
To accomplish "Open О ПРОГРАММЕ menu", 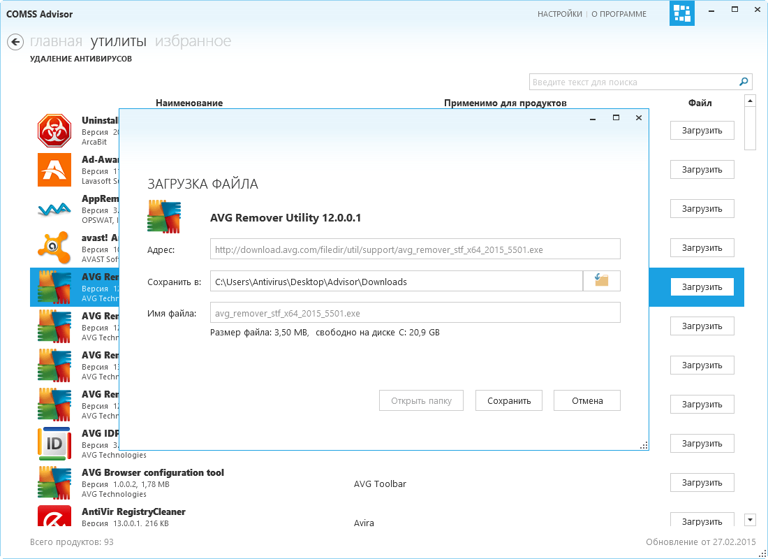I will pos(619,14).
